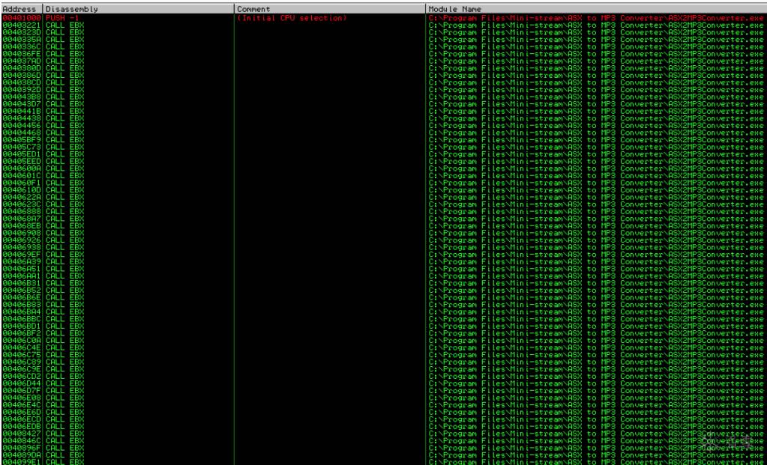This screenshot has width=767, height=465.
Task: Select address 00408427
Action: coord(22,434)
